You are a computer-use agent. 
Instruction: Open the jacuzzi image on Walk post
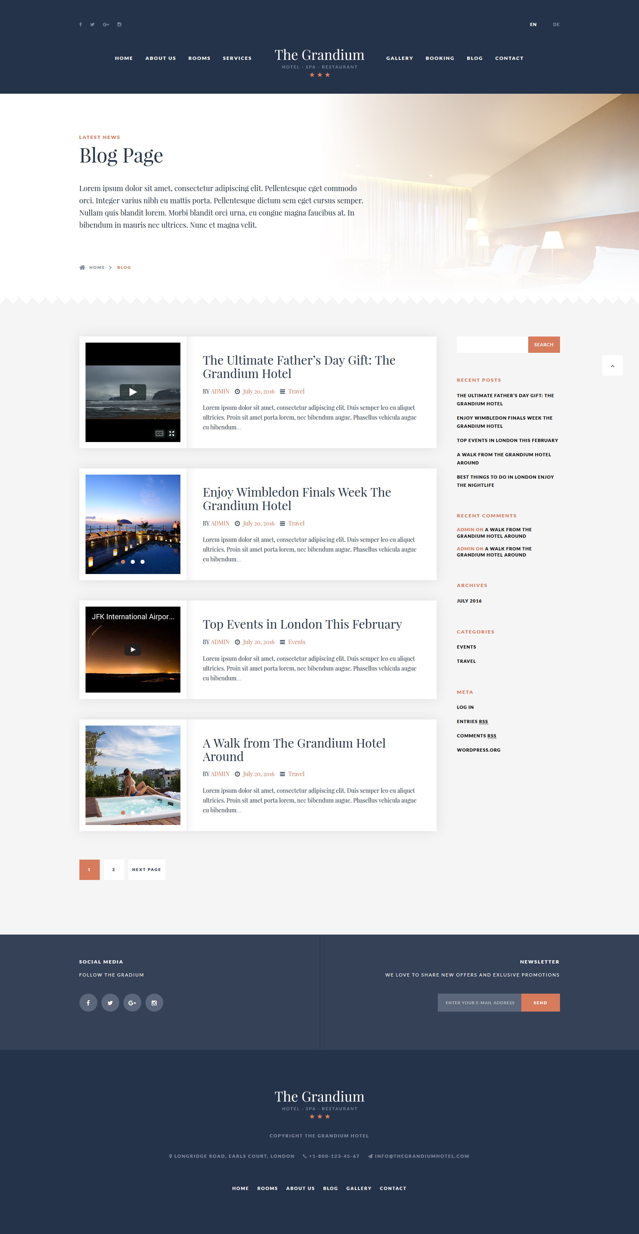pos(133,775)
